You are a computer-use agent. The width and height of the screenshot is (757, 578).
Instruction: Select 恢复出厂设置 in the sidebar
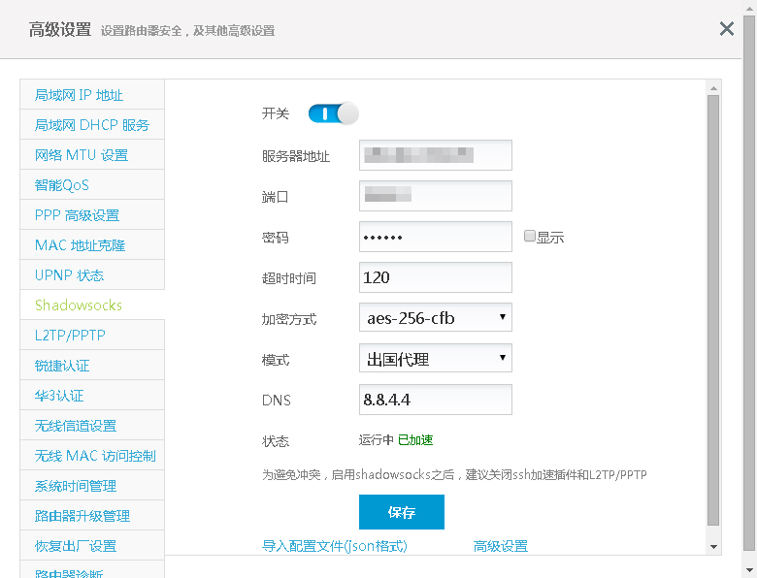[x=92, y=545]
